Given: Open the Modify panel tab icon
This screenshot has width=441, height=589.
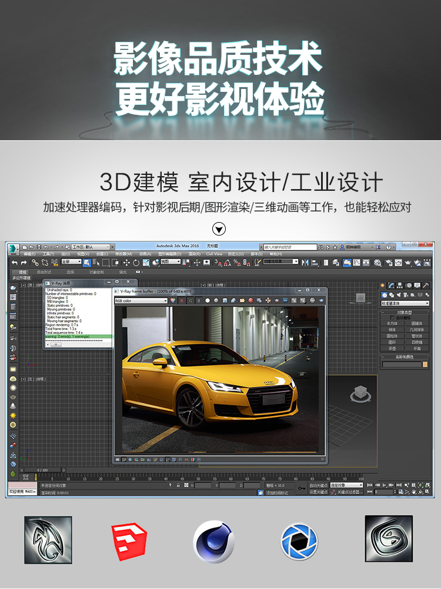Looking at the screenshot, I should 391,286.
